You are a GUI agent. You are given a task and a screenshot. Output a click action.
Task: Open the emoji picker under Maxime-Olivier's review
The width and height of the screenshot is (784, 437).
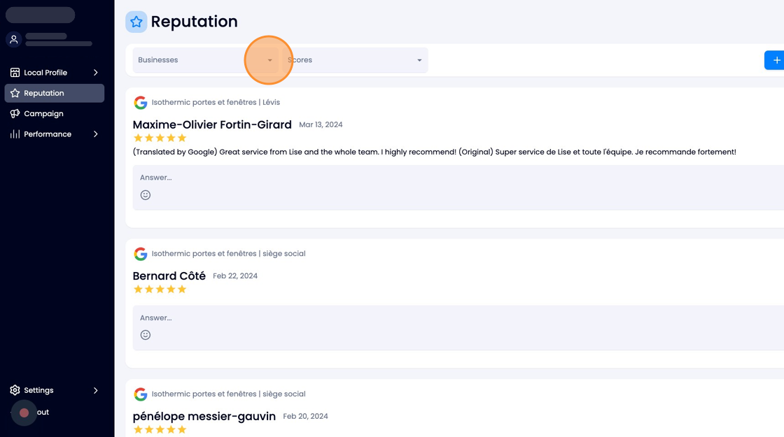[146, 195]
